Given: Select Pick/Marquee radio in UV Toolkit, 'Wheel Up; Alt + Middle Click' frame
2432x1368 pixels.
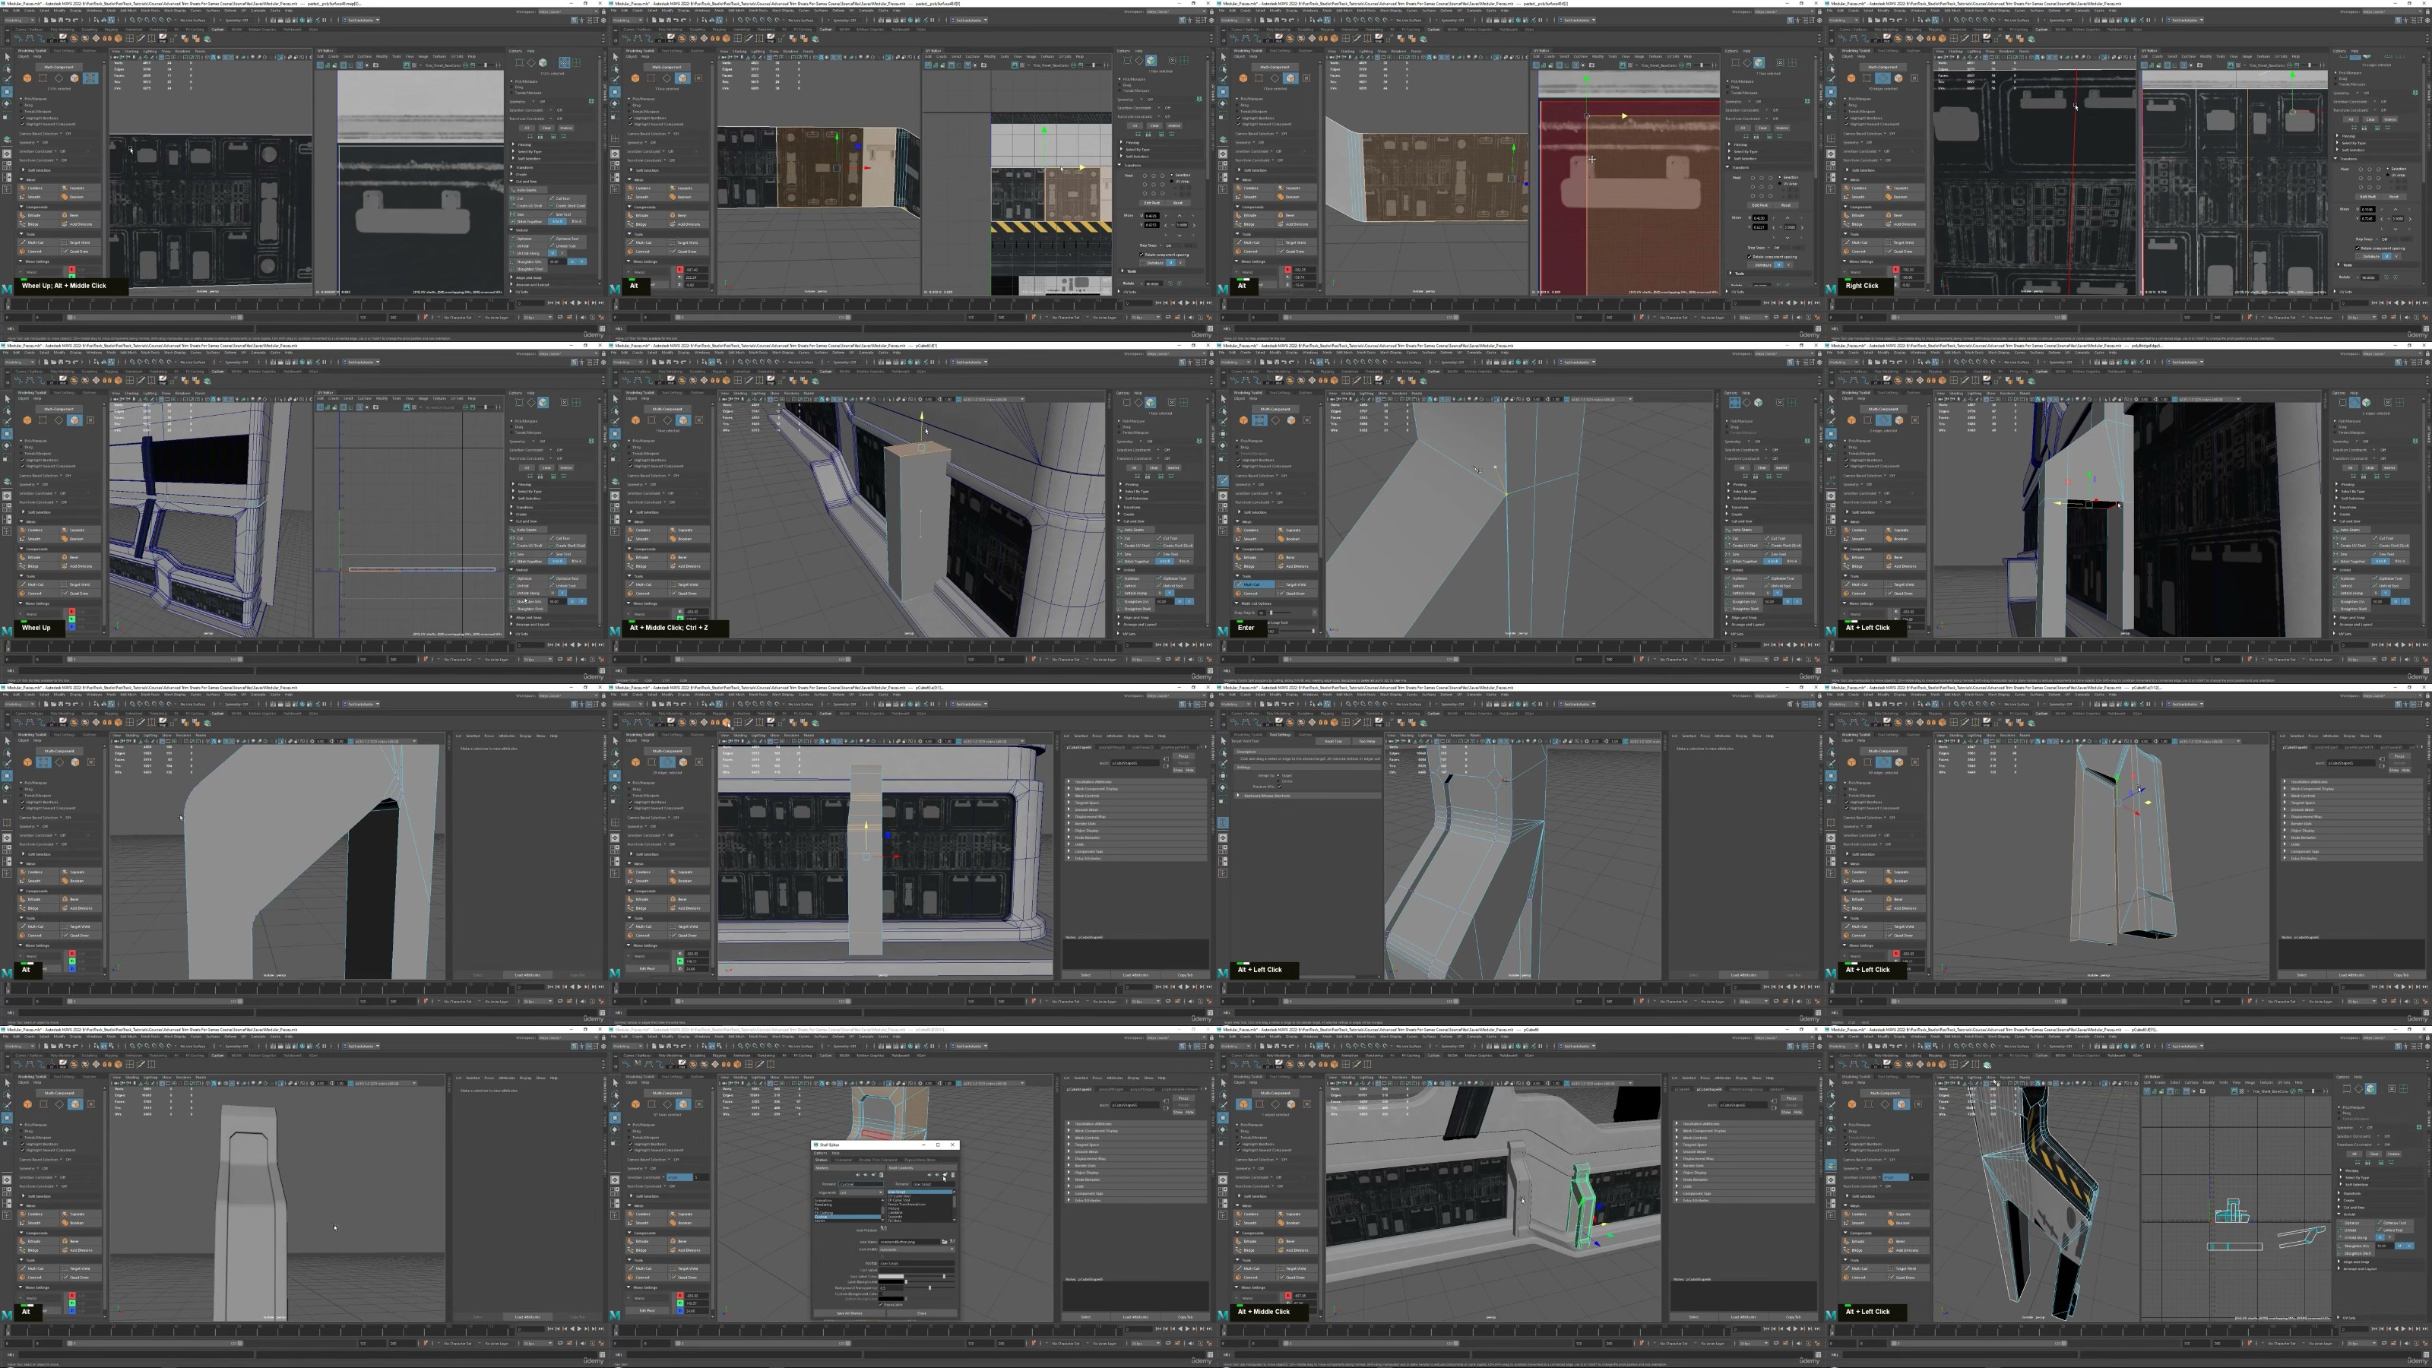Looking at the screenshot, I should point(511,82).
